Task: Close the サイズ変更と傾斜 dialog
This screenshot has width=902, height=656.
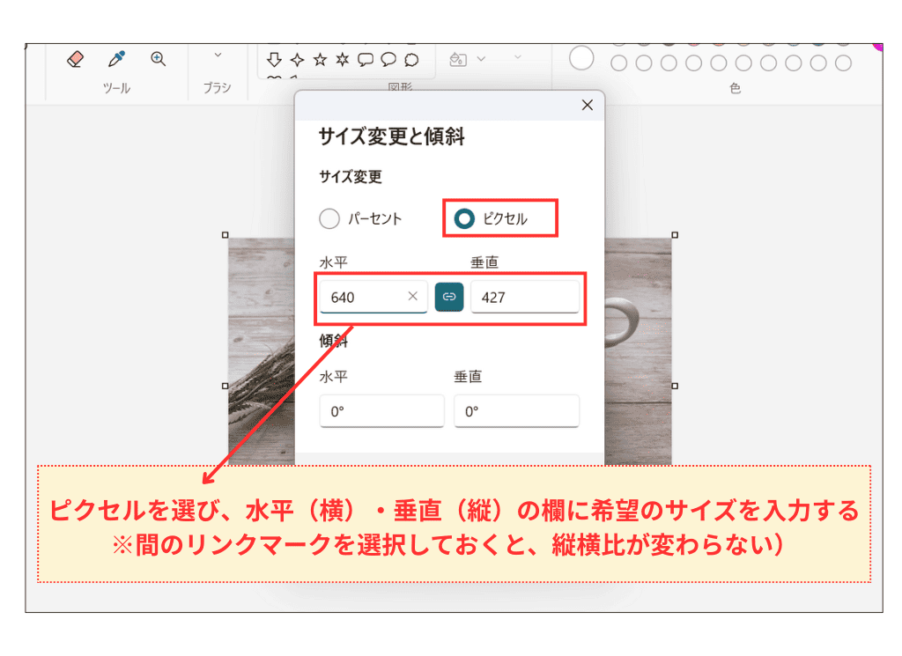Action: [587, 105]
